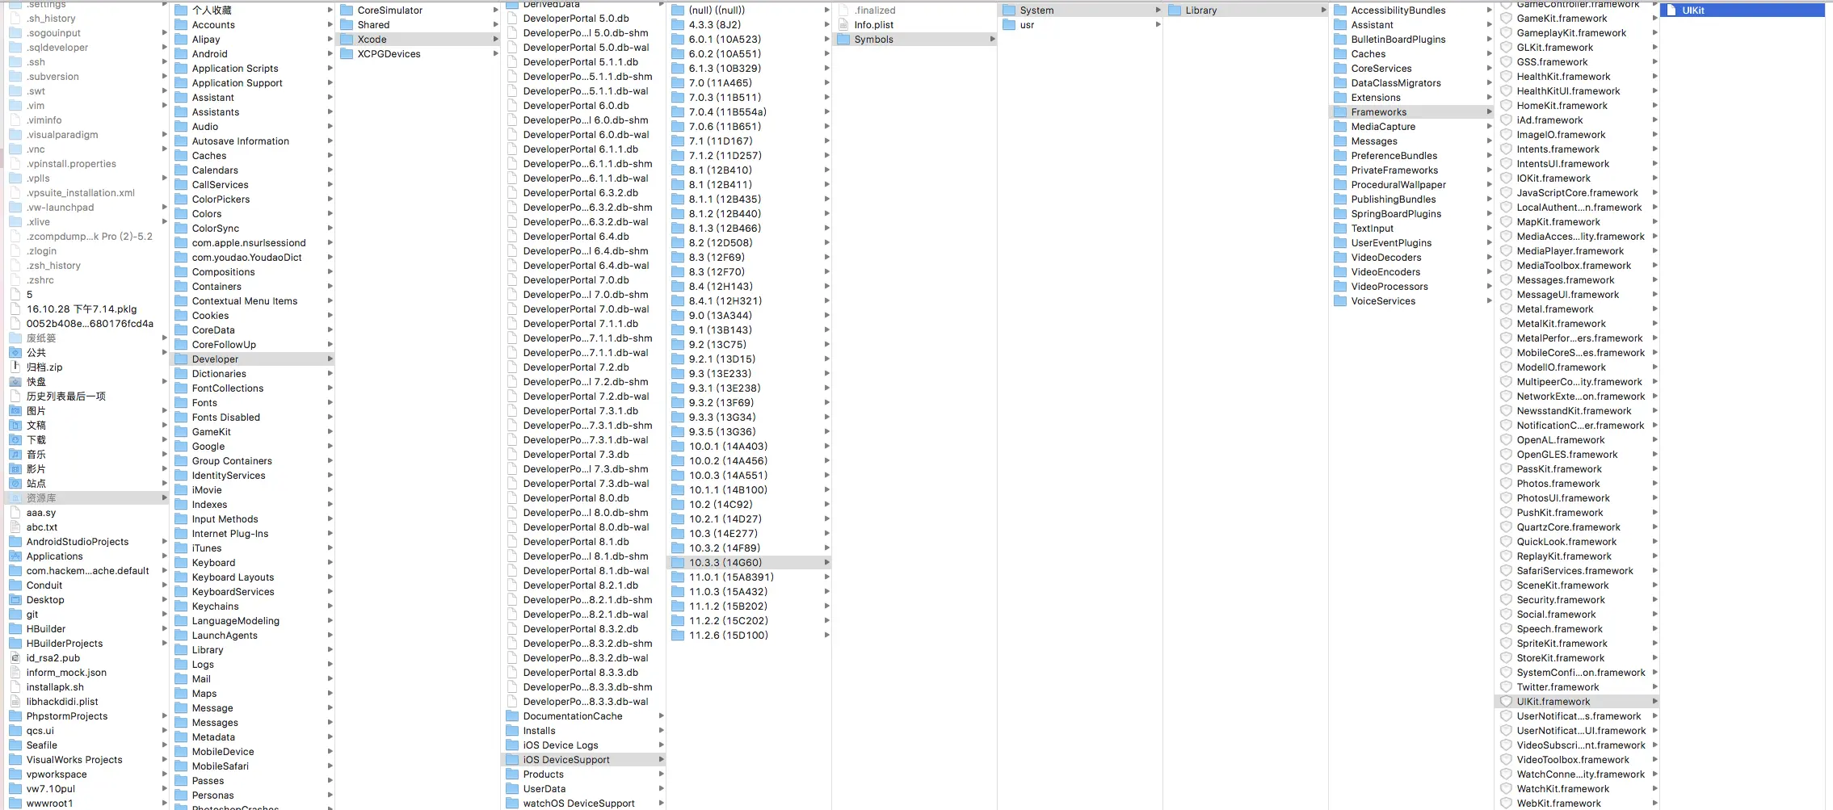The height and width of the screenshot is (810, 1833).
Task: Select the ".zshrc" file name
Action: click(40, 280)
